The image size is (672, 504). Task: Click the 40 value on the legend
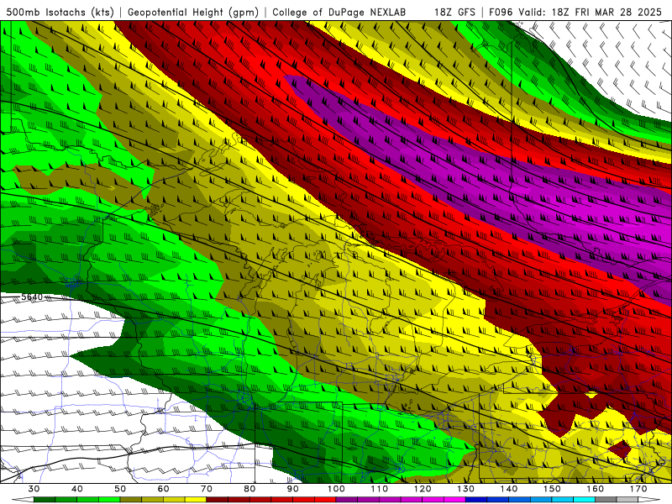coord(77,489)
